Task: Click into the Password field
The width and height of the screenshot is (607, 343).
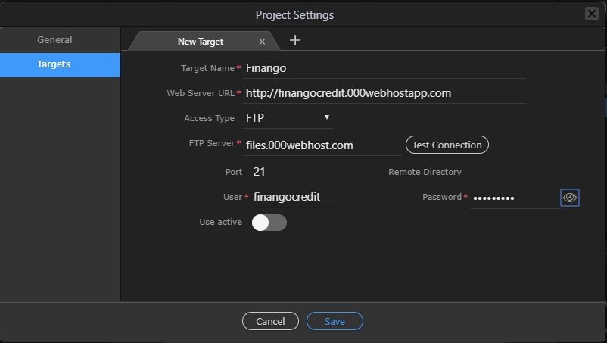Action: tap(514, 198)
